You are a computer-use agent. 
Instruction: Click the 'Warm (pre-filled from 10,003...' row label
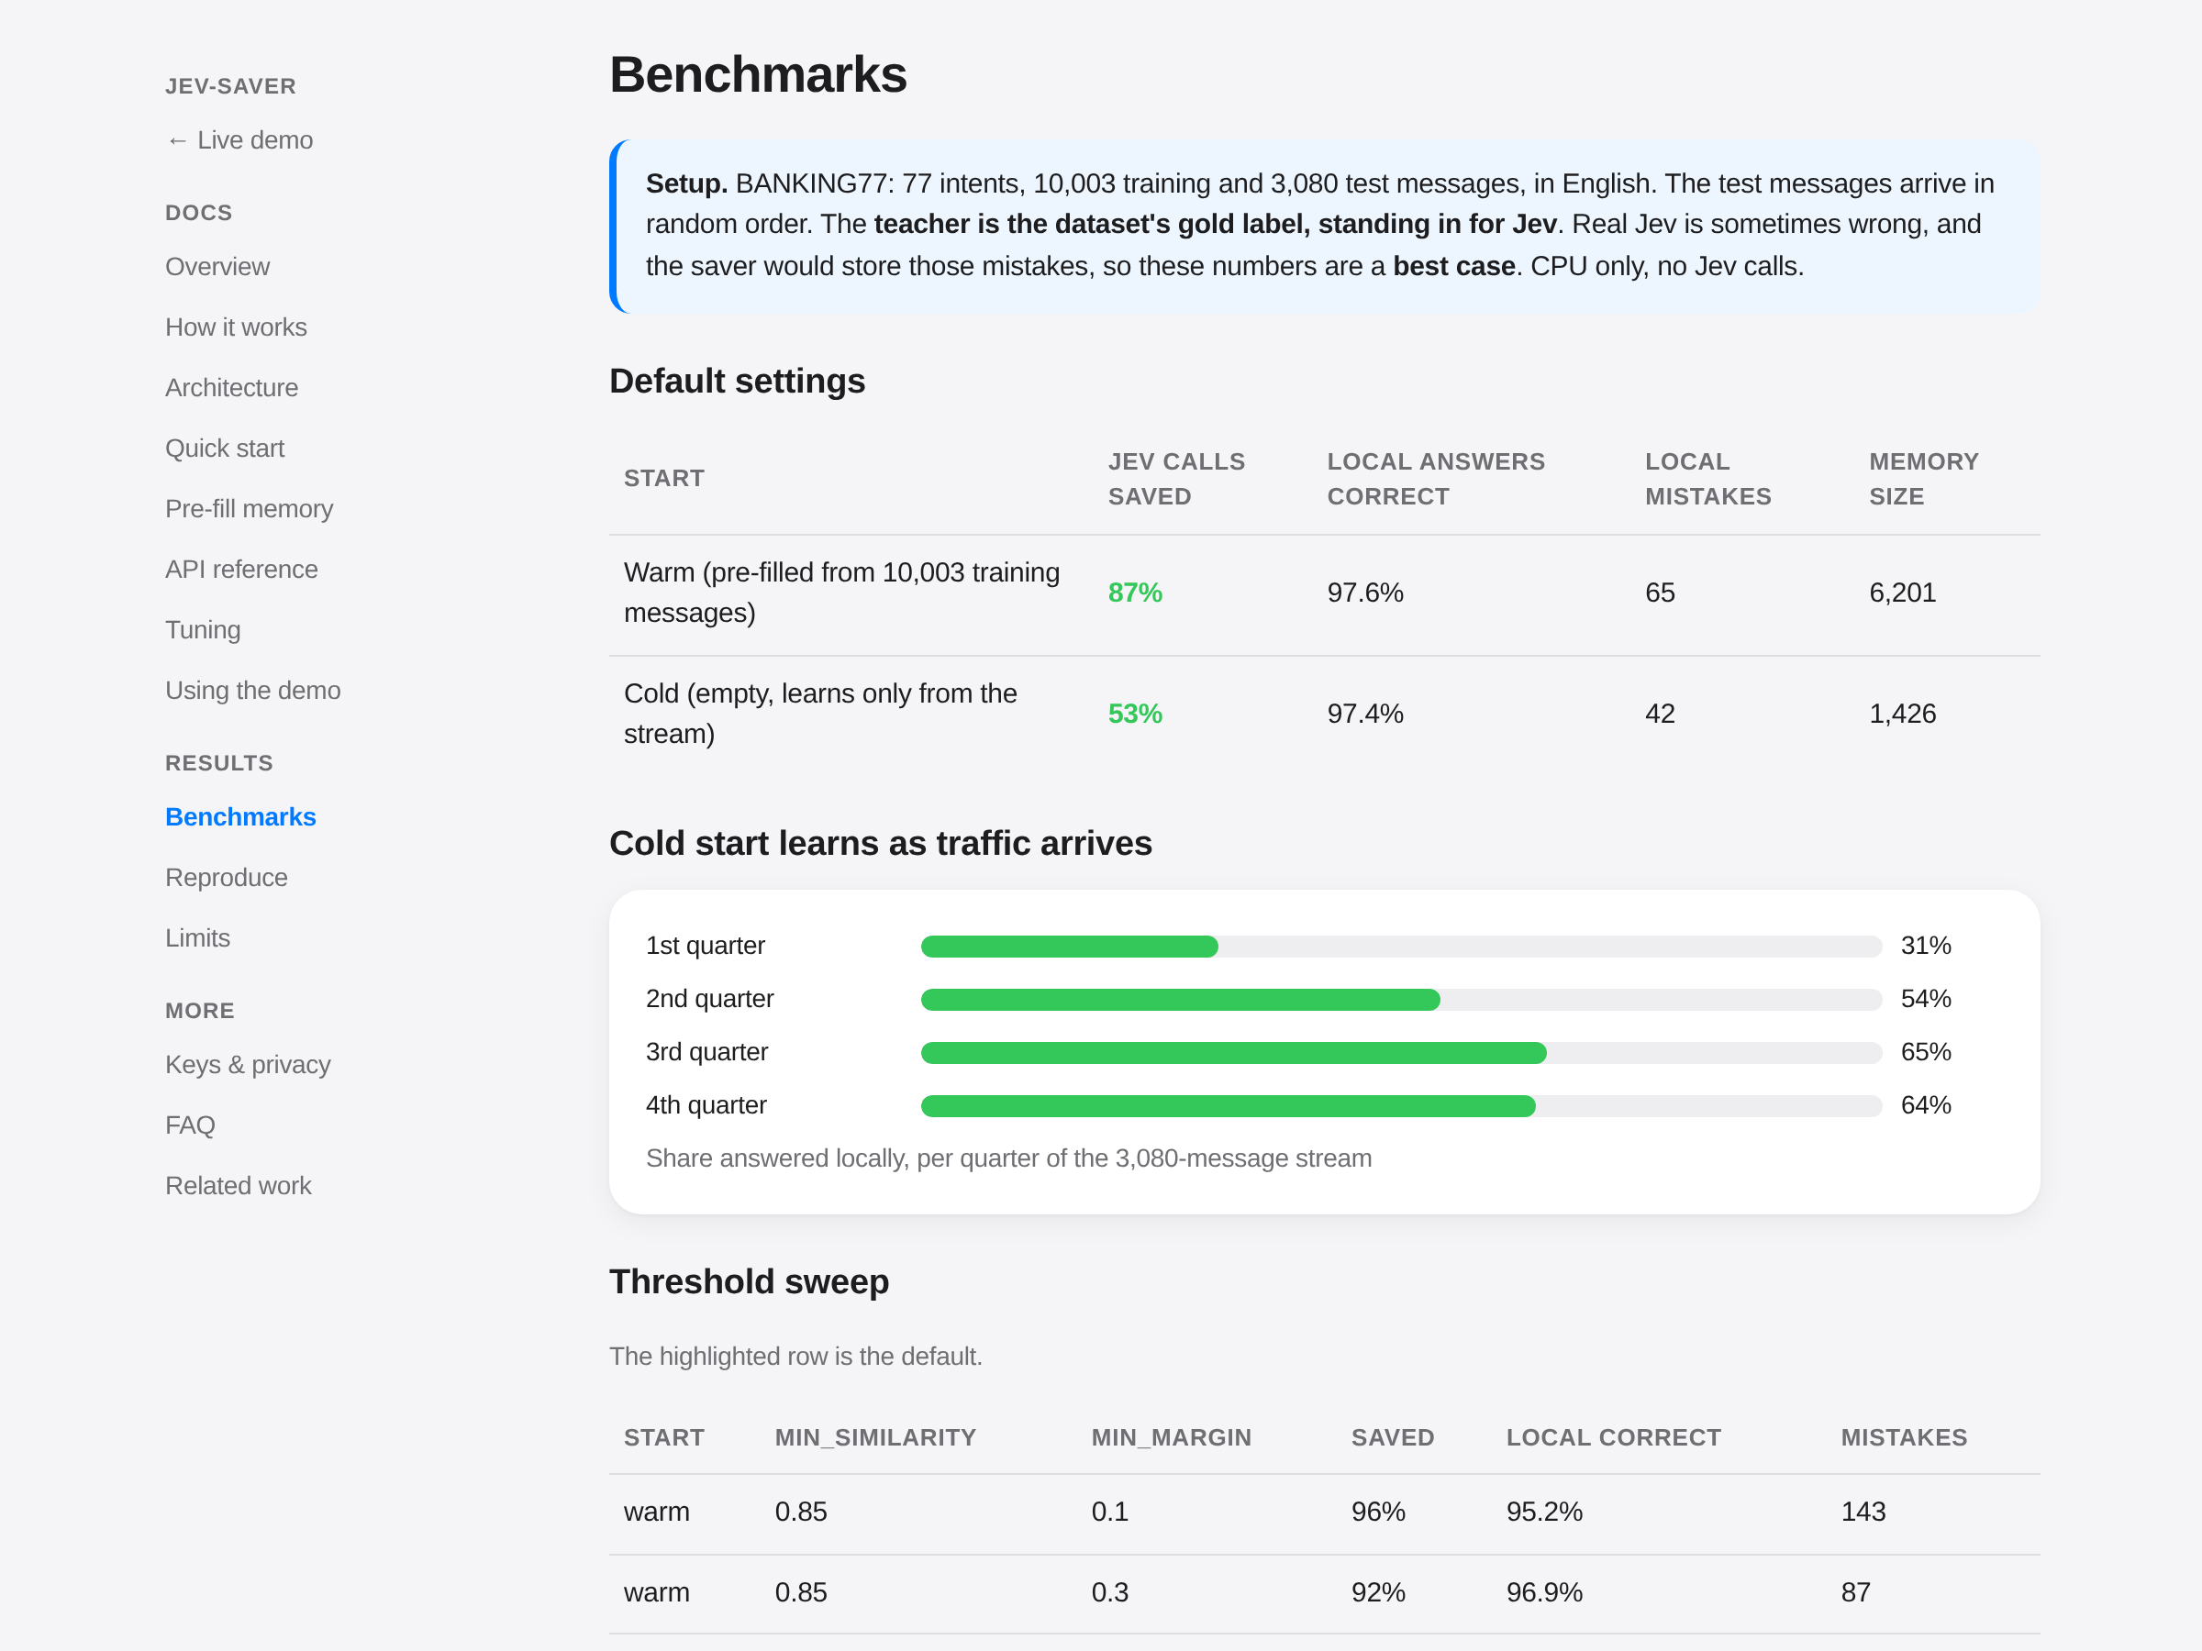click(x=842, y=593)
